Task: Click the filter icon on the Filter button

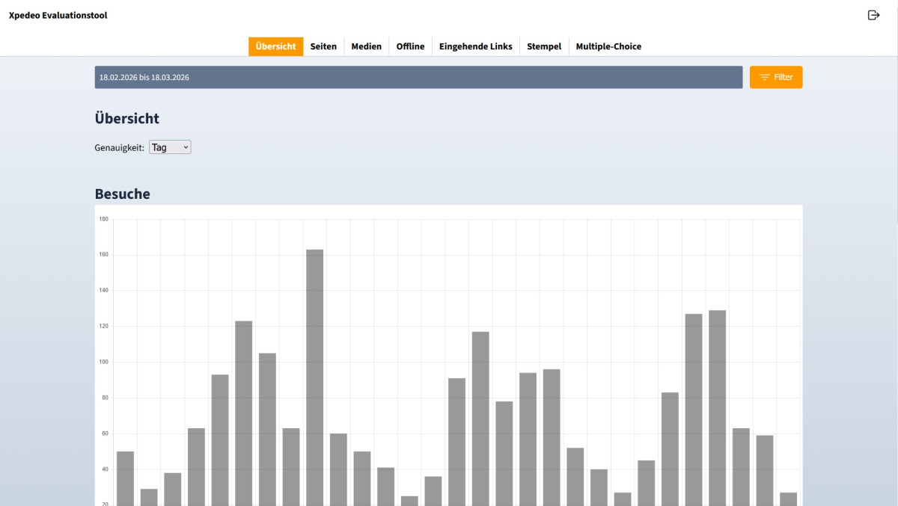Action: coord(764,77)
